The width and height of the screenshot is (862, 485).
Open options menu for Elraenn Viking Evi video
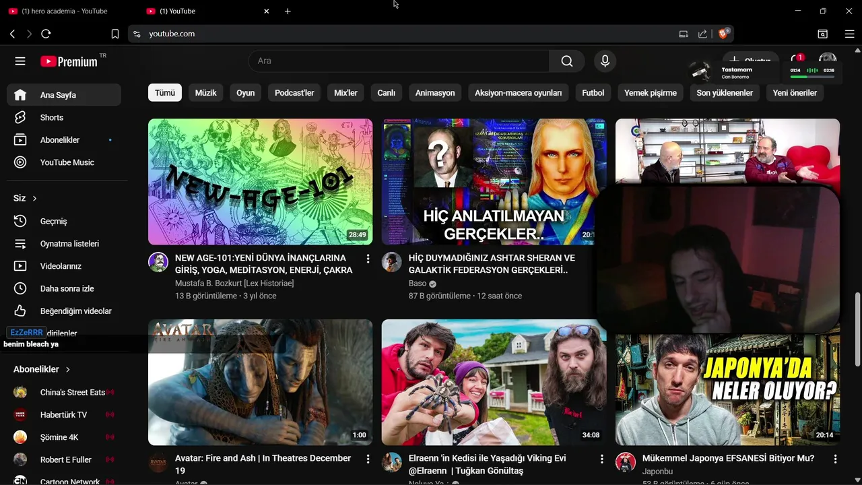(x=601, y=459)
